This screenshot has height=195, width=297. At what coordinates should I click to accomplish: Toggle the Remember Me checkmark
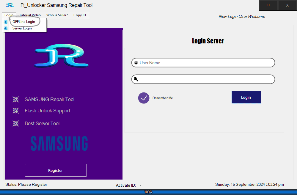point(144,98)
